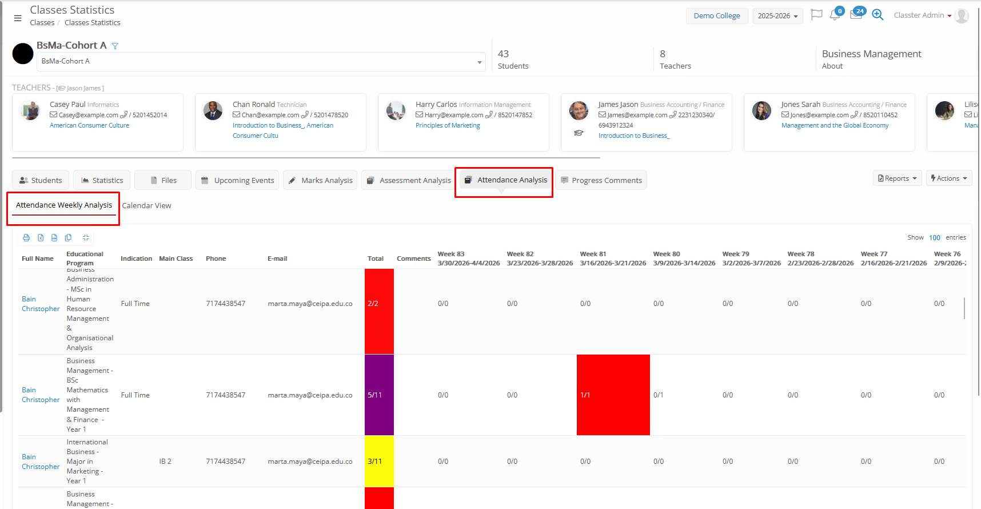This screenshot has height=509, width=981.
Task: Expand the BsMa-Cohort A class dropdown
Action: 479,62
